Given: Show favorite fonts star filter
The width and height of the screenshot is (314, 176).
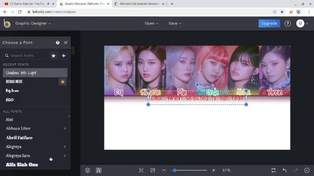Looking at the screenshot, I should 53,56.
